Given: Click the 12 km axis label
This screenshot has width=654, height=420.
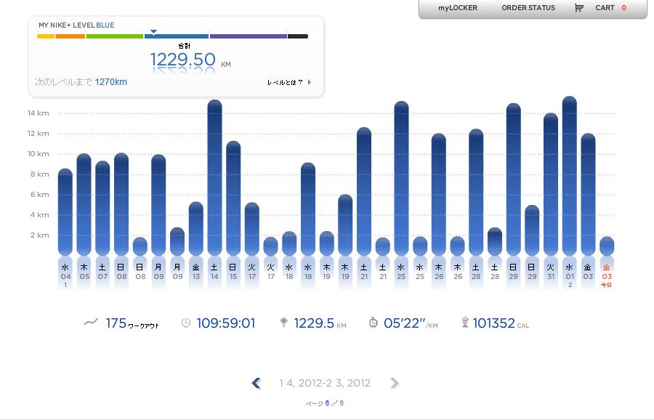Looking at the screenshot, I should click(39, 134).
